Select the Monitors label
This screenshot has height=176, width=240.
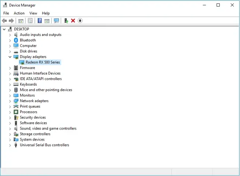27,95
